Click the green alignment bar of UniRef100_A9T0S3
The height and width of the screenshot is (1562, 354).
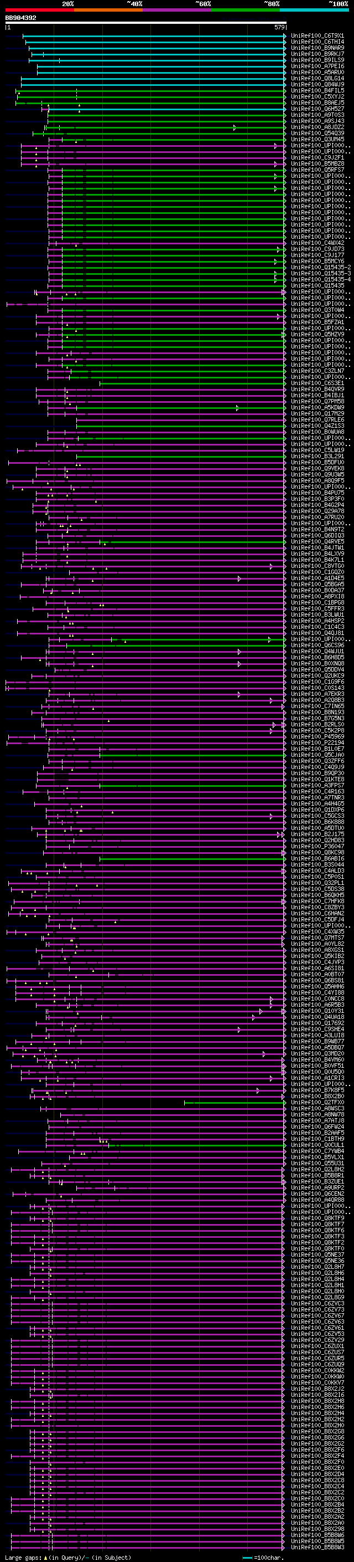166,115
